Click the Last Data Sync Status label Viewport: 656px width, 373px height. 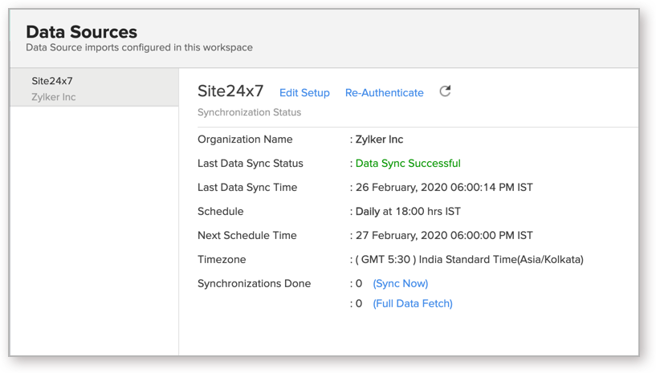click(x=251, y=163)
